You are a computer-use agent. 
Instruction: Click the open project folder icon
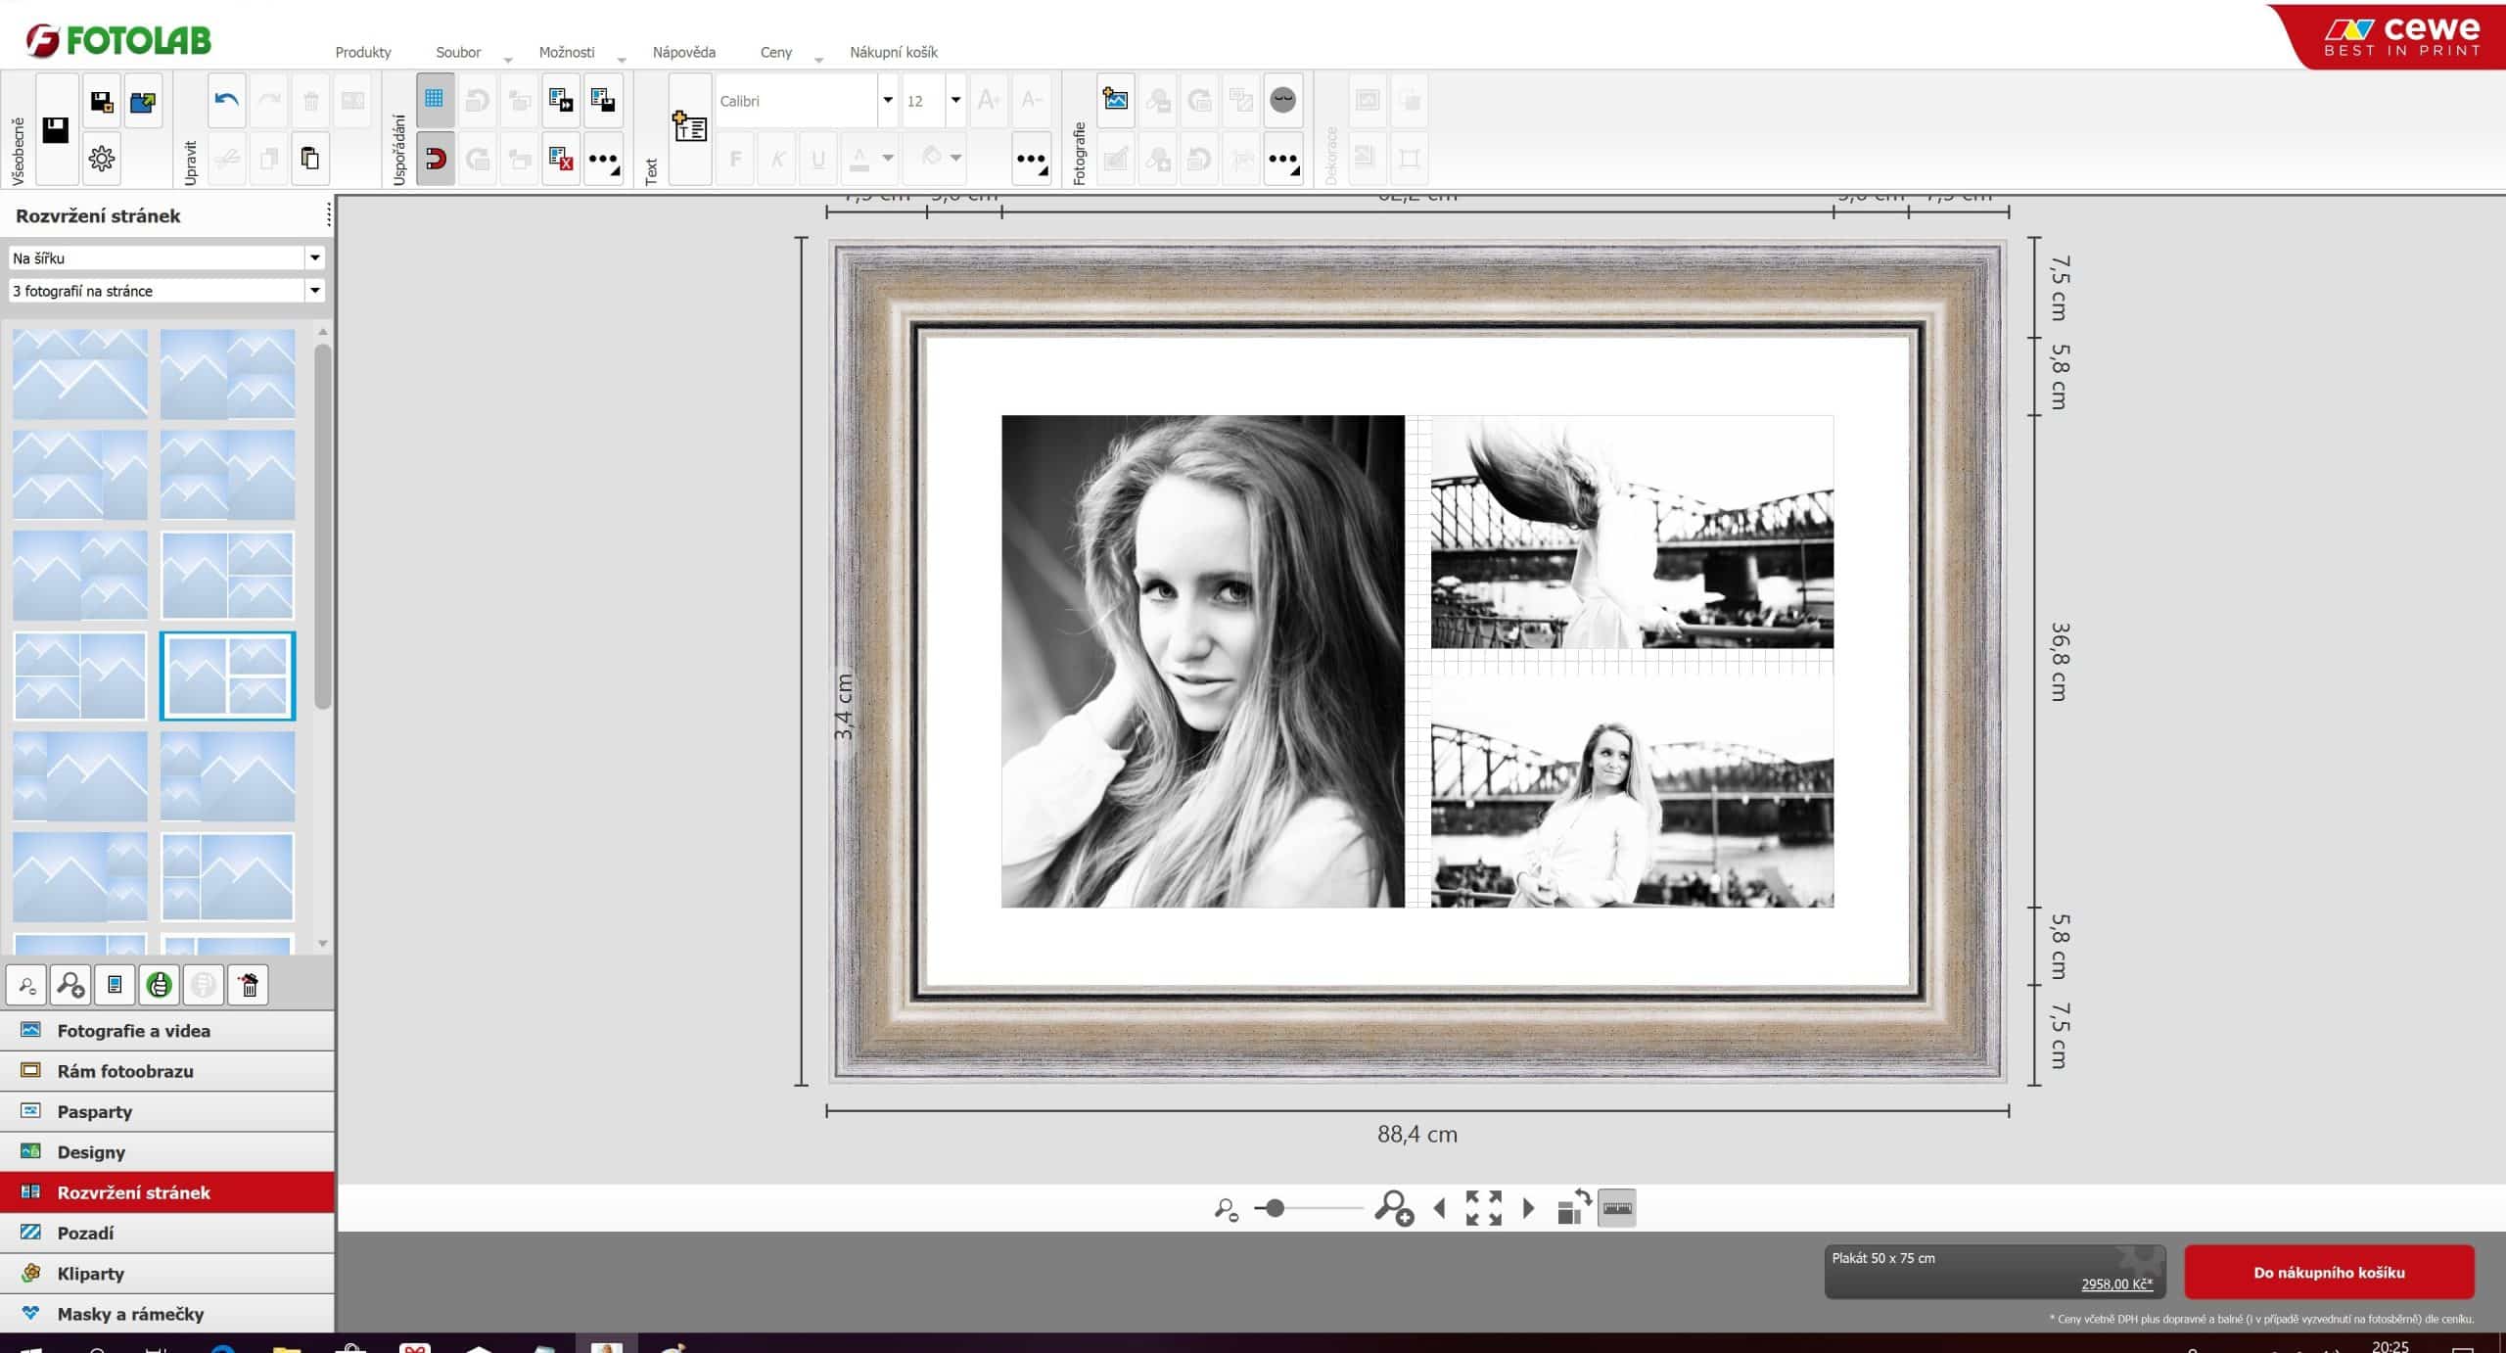(143, 101)
